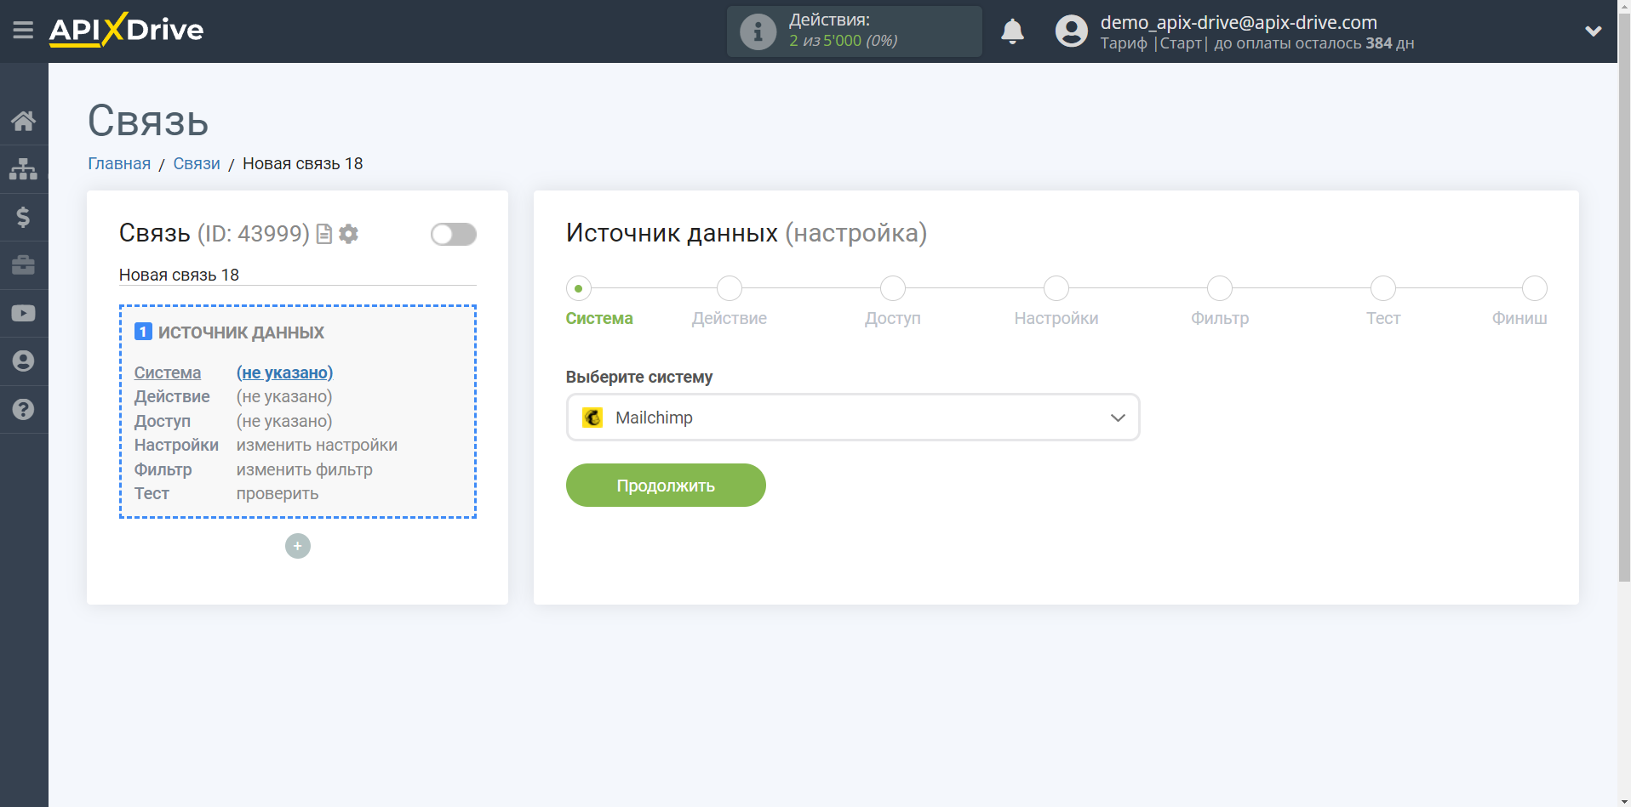Screen dimensions: 1631x807
Task: Click the Система step circle marker
Action: tap(579, 288)
